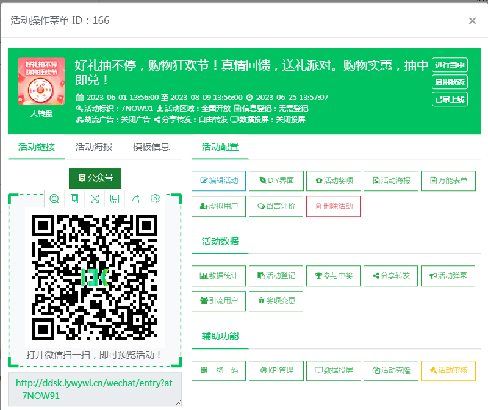
Task: Open 引流用户 data
Action: tap(219, 301)
